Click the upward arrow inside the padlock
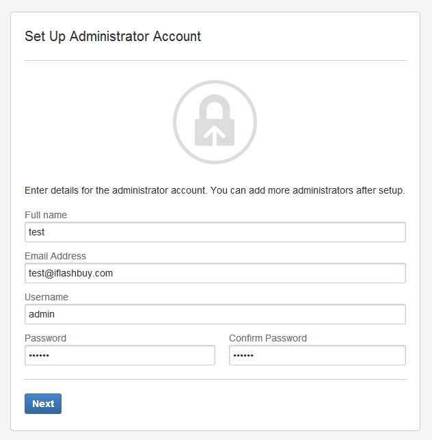432x440 pixels. click(x=215, y=134)
